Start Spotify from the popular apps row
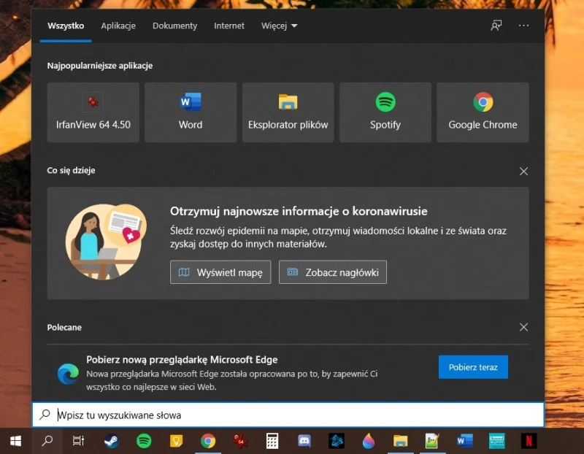The height and width of the screenshot is (454, 584). [385, 111]
